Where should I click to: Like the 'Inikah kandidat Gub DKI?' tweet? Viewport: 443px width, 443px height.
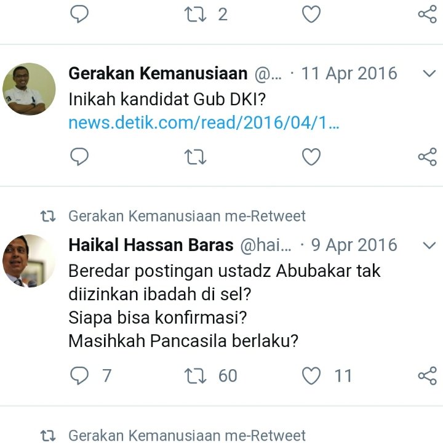point(311,156)
